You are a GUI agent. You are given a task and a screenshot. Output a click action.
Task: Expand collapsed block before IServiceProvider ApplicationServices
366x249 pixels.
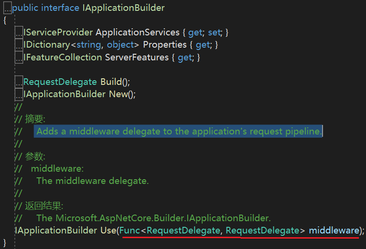pyautogui.click(x=19, y=33)
